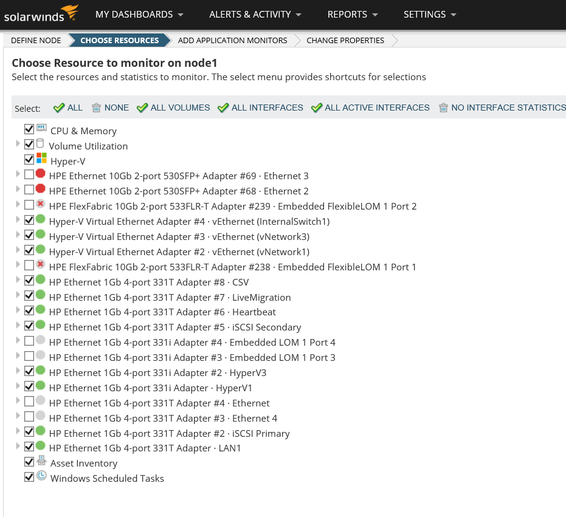
Task: Expand the Adapter #68 Ethernet 2 node
Action: coord(18,189)
